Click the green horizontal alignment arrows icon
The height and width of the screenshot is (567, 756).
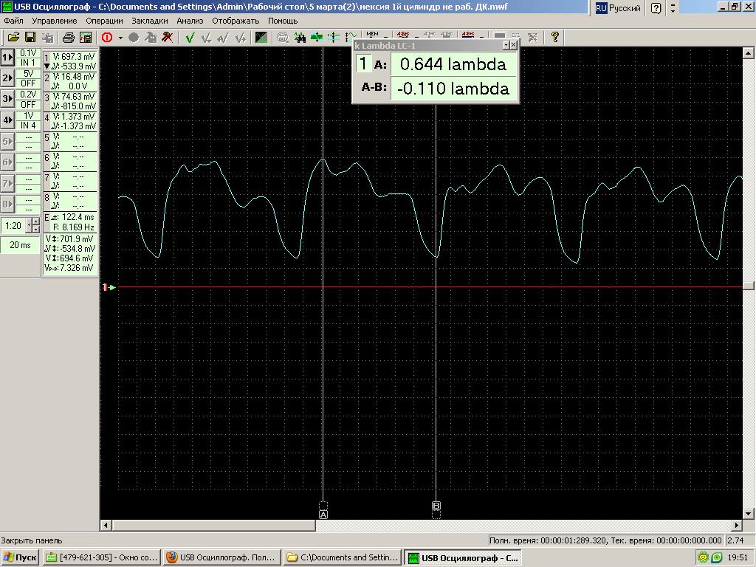point(317,37)
